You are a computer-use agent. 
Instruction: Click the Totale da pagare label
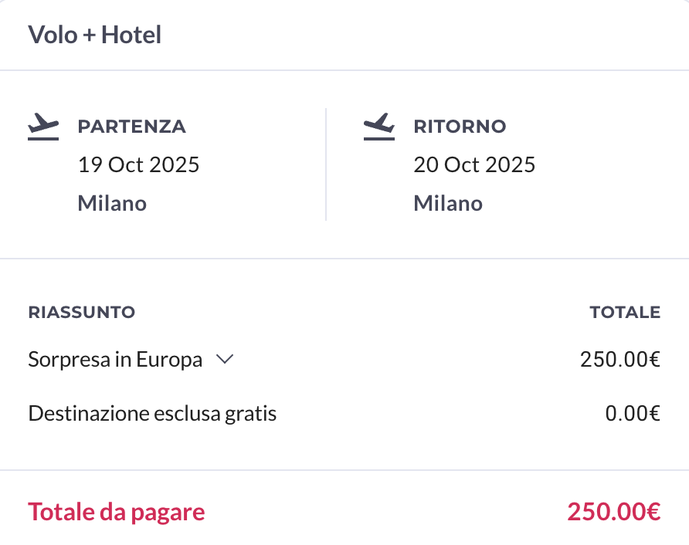[x=117, y=512]
